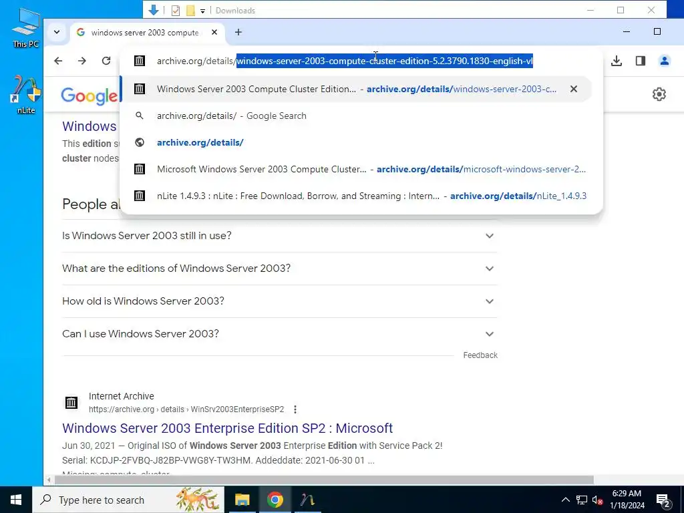Click the Downloads window title text
The height and width of the screenshot is (513, 684).
coord(235,11)
